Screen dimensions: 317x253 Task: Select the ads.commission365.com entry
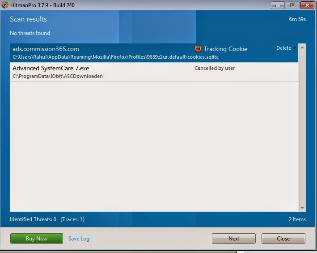154,53
